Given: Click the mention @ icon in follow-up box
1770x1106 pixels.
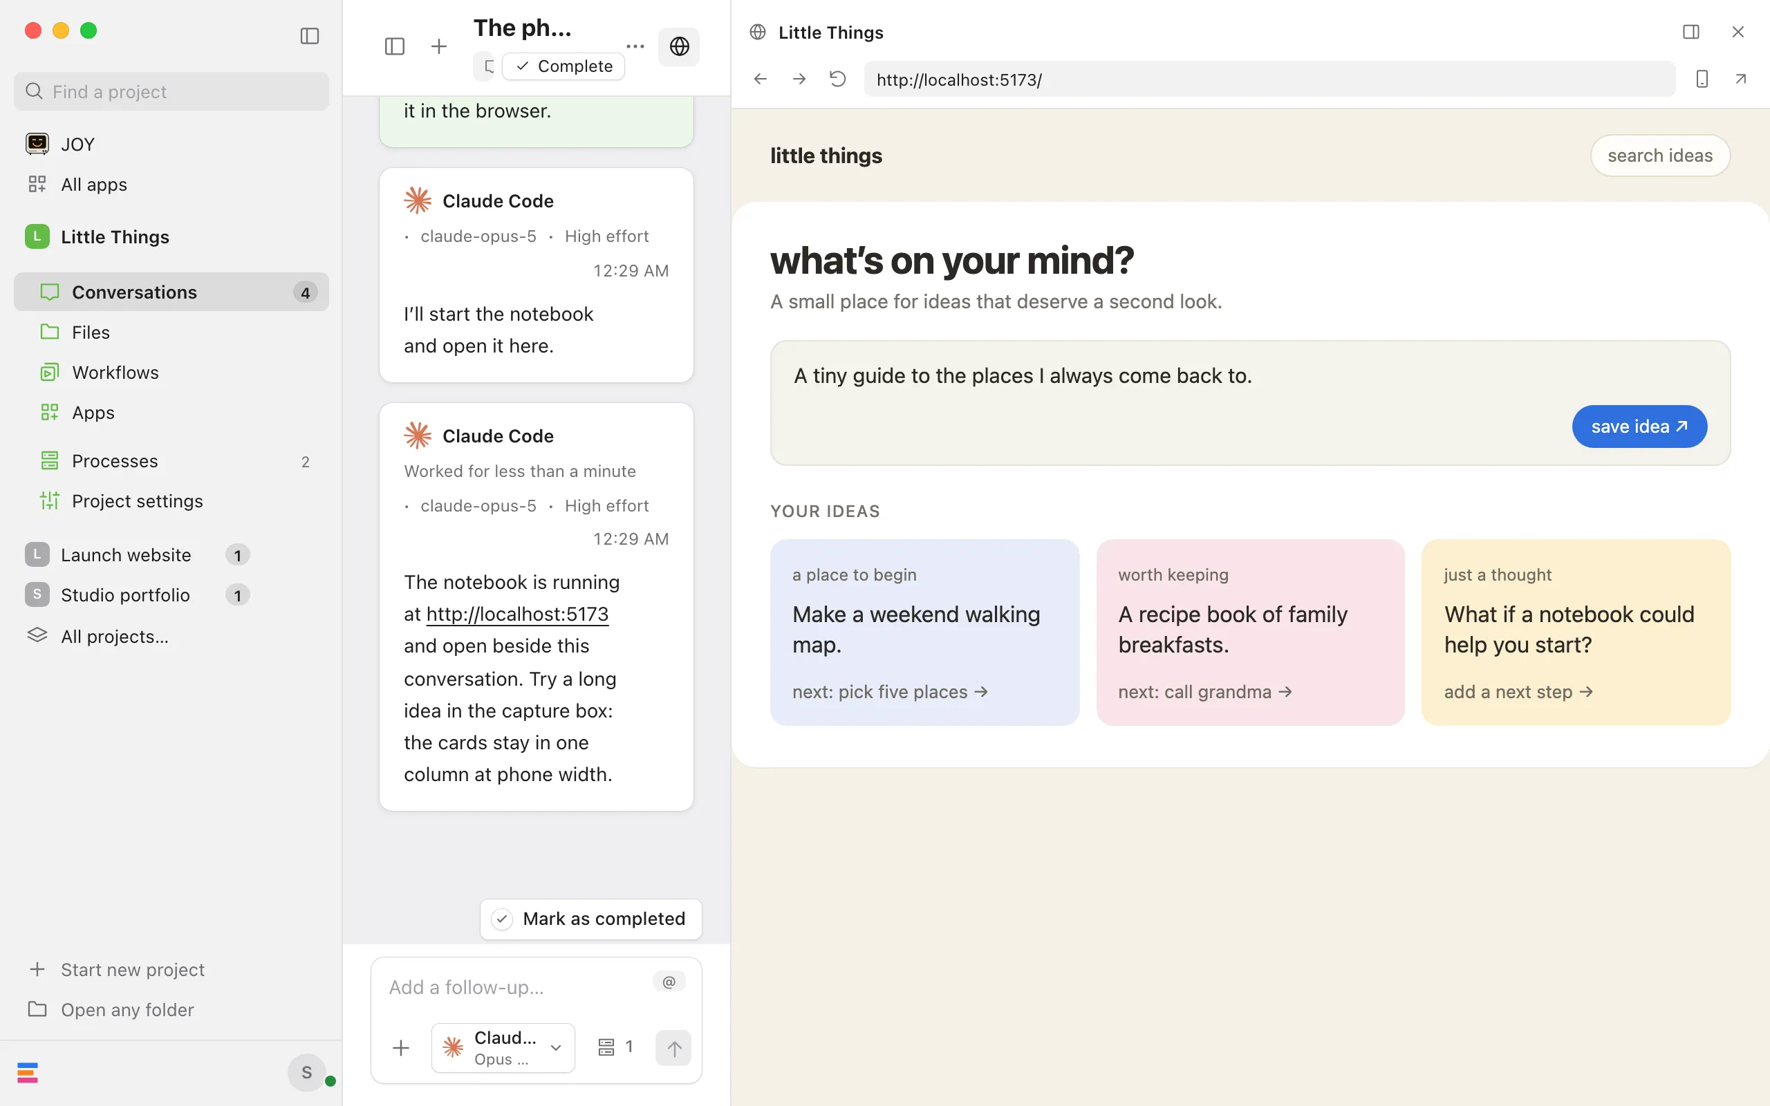Looking at the screenshot, I should (669, 982).
